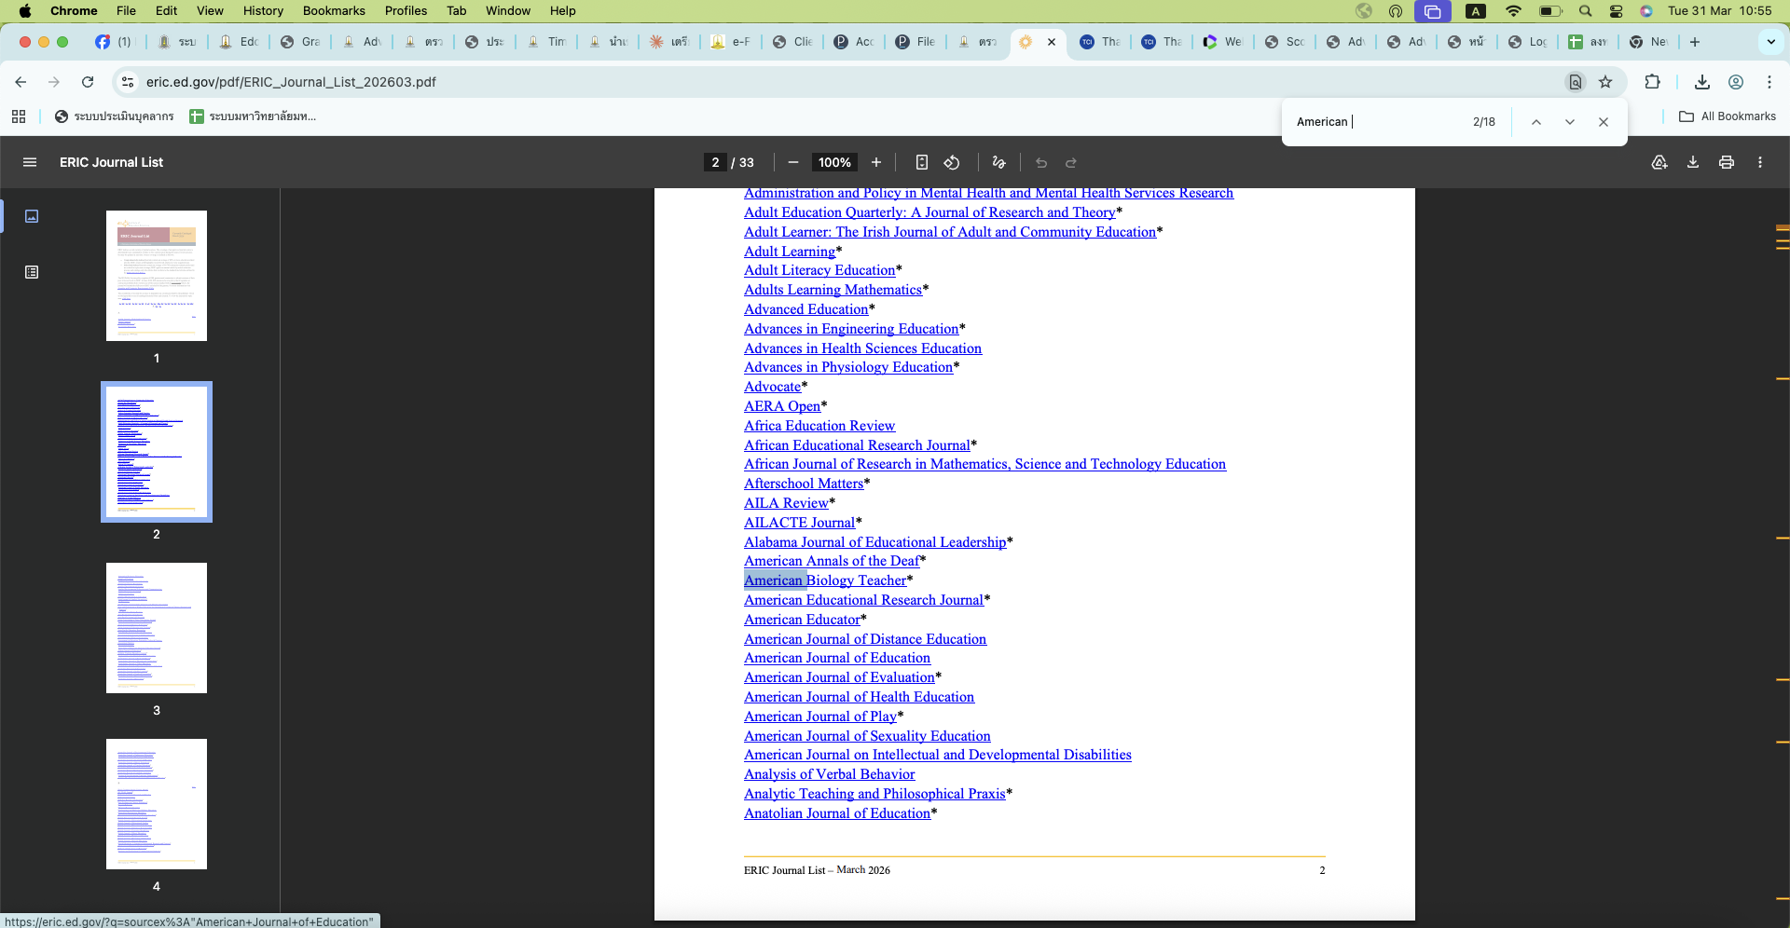
Task: Click the print PDF icon
Action: coord(1727,162)
